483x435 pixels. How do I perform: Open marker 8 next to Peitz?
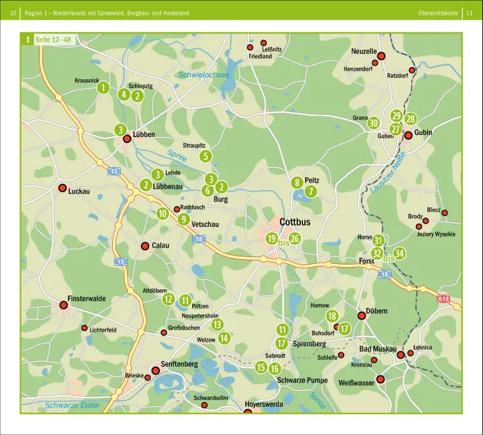click(x=297, y=183)
